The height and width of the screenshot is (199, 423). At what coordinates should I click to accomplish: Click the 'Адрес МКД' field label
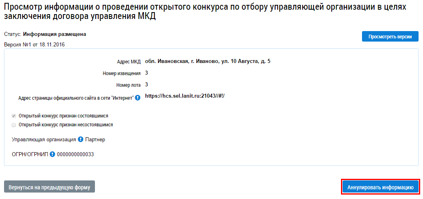(x=129, y=62)
